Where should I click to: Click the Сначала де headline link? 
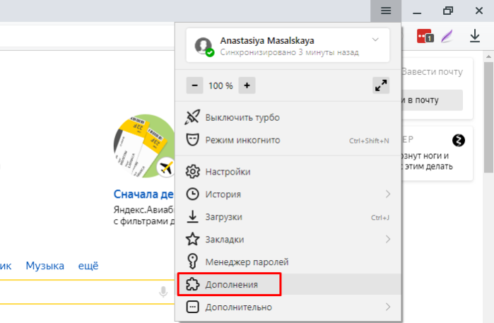[x=143, y=194]
